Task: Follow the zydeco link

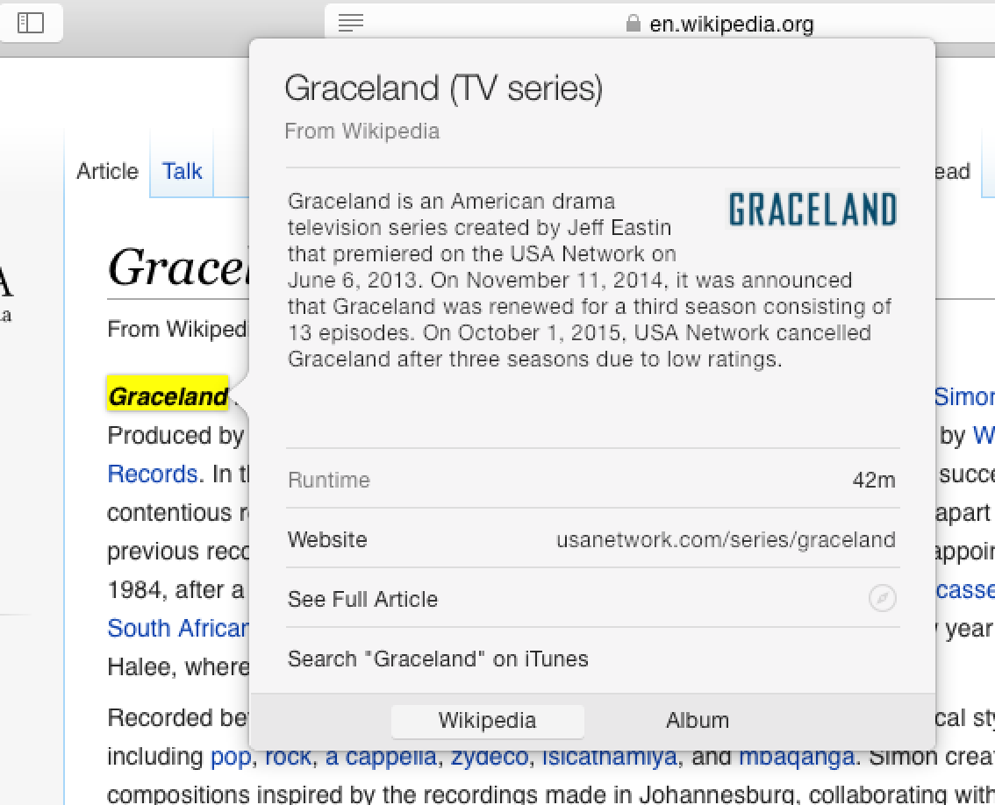Action: click(x=490, y=757)
